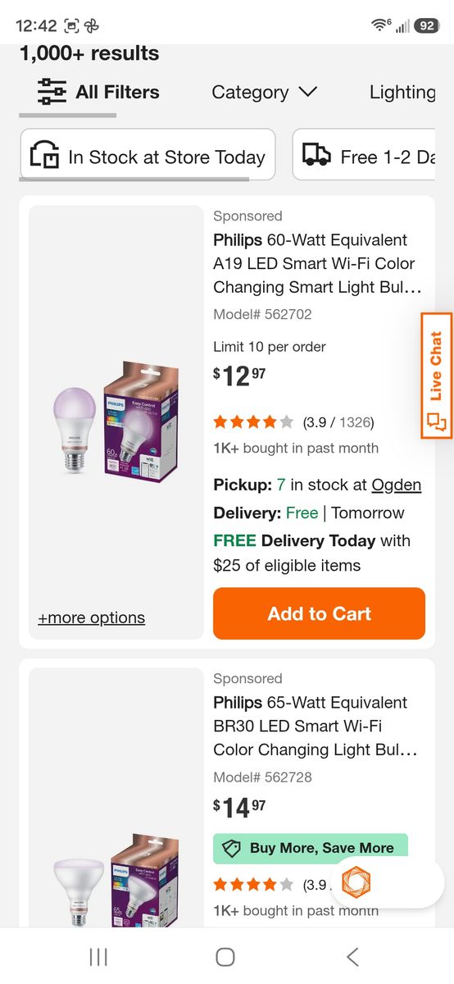Tap the orange hexagon floating assistant icon
Image resolution: width=454 pixels, height=984 pixels.
[355, 883]
